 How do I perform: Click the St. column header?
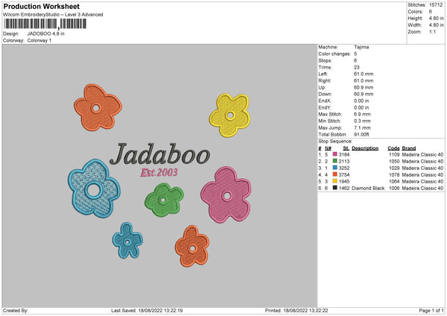pyautogui.click(x=346, y=148)
